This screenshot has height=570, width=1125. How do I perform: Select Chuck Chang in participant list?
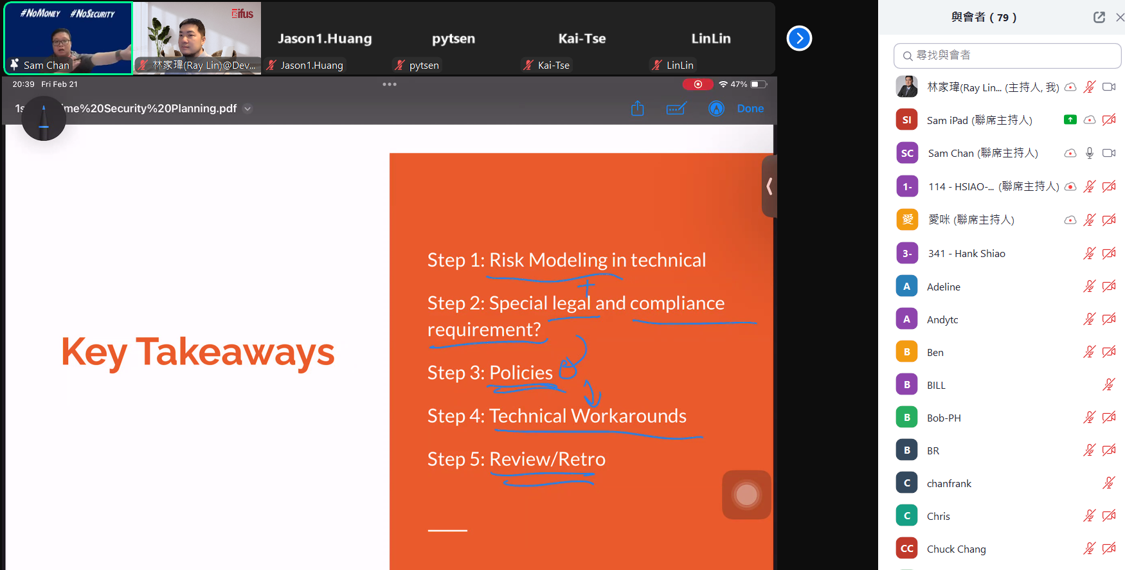[956, 549]
